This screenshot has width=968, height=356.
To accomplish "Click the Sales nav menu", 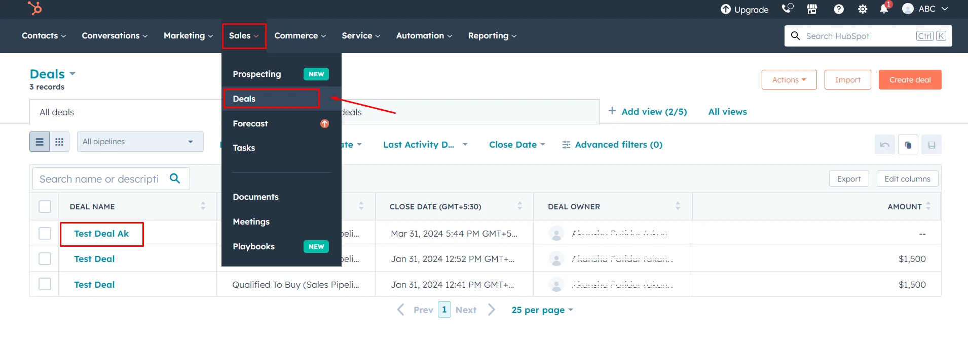I will pyautogui.click(x=244, y=35).
